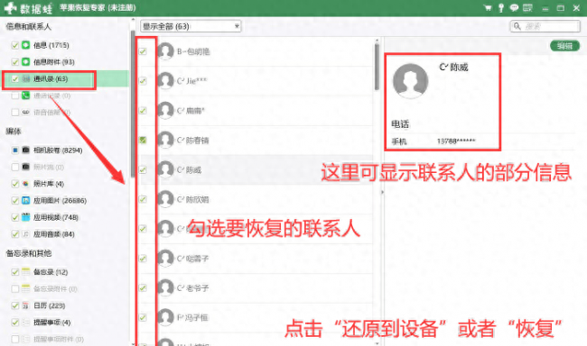The image size is (587, 346).
Task: Click the 备忘录 notes icon
Action: tap(25, 272)
